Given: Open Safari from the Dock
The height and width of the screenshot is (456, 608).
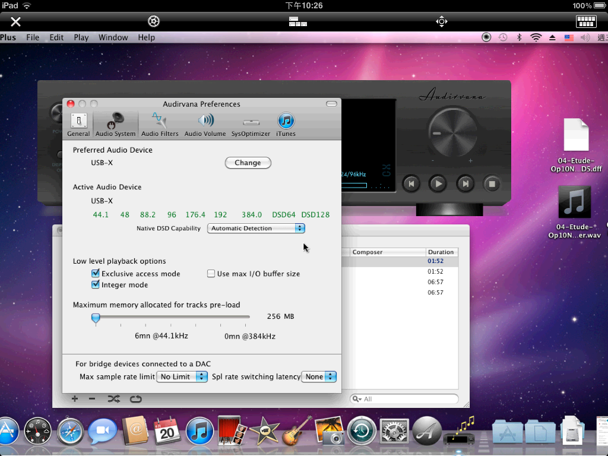Looking at the screenshot, I should click(70, 431).
